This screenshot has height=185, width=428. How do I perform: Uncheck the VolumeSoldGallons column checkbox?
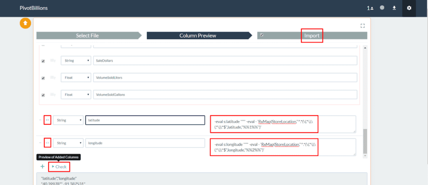[x=43, y=95]
